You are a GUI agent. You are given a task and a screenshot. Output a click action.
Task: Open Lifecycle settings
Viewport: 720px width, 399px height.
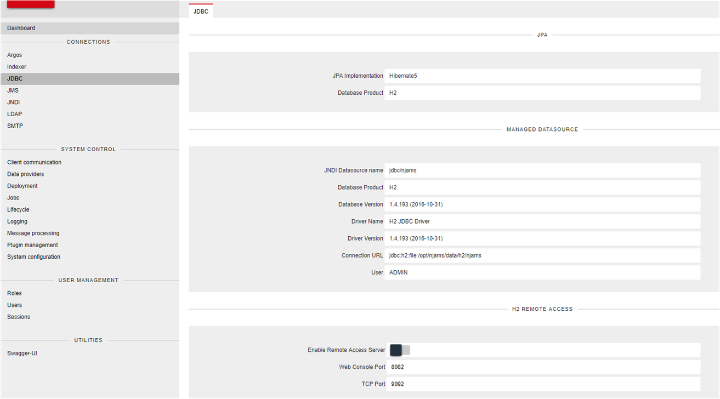(18, 210)
